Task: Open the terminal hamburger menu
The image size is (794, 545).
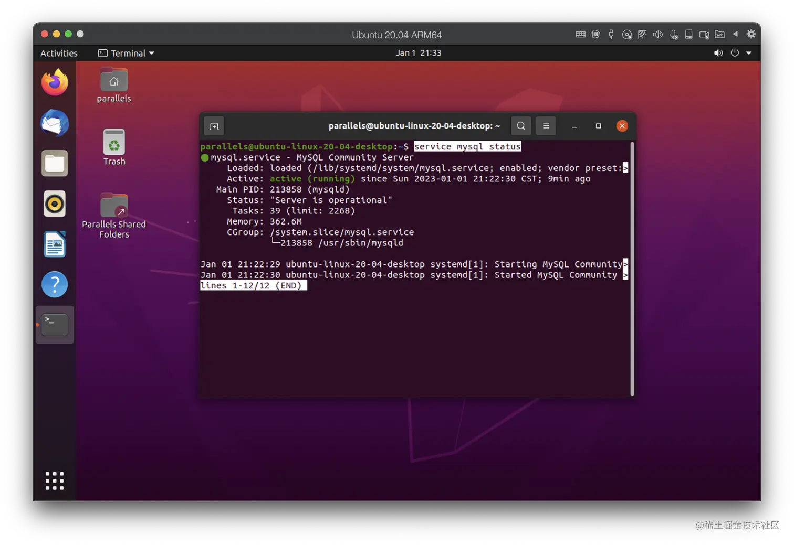Action: pos(546,126)
